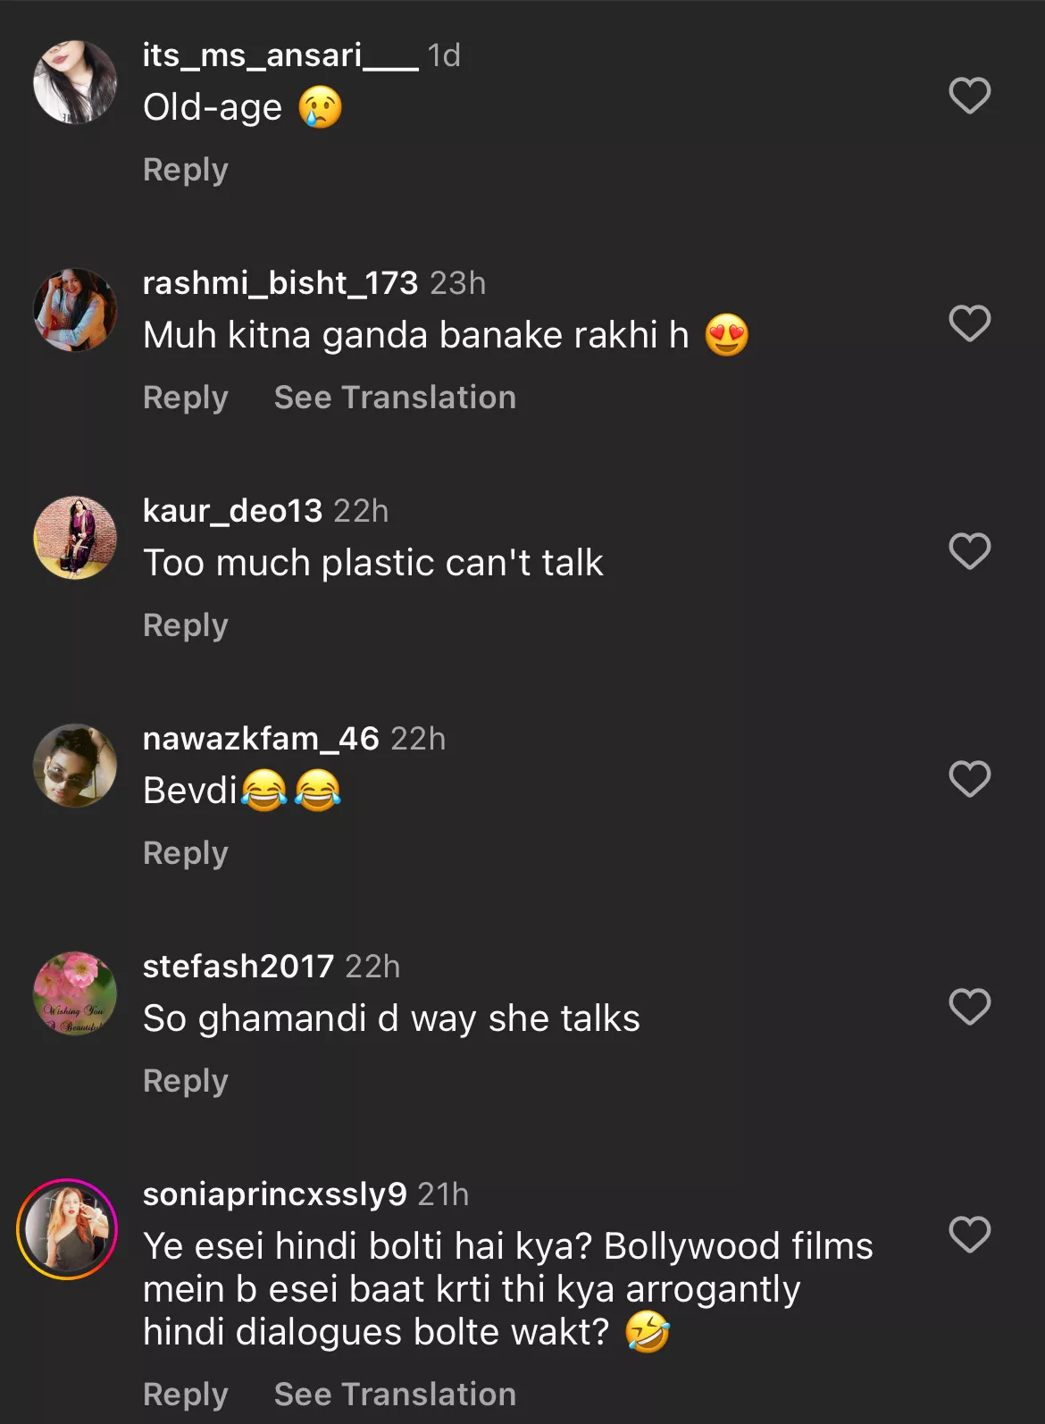Viewport: 1045px width, 1424px height.
Task: Like stefash2017's comment
Action: tap(969, 1007)
